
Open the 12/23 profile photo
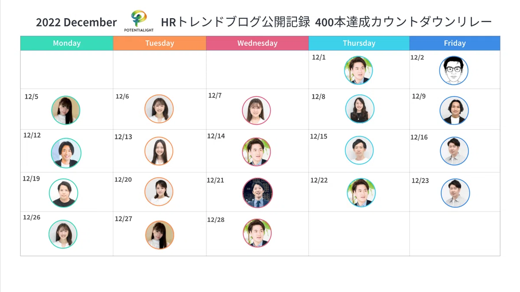pyautogui.click(x=455, y=193)
